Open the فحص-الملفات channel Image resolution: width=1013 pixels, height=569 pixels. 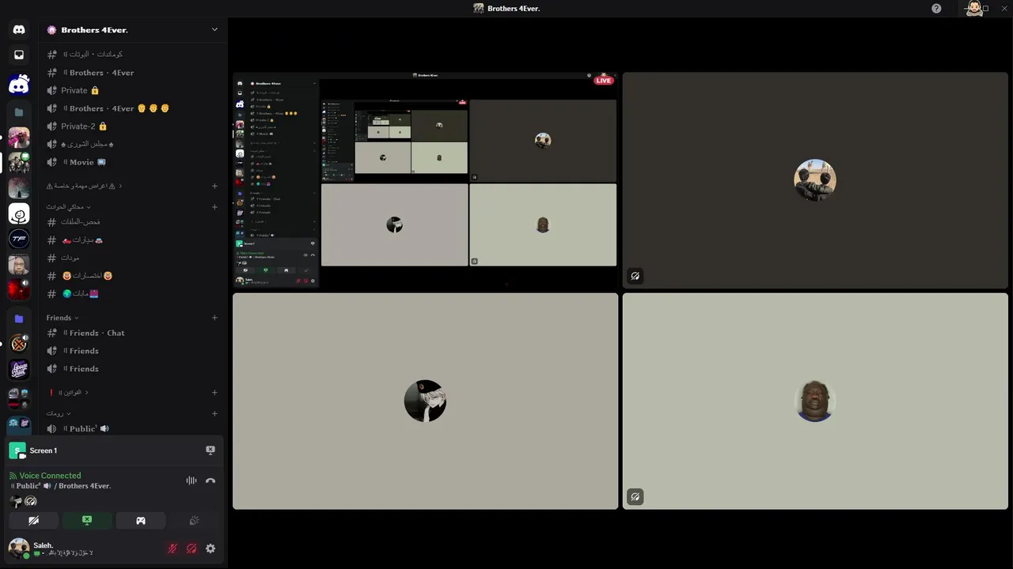132,222
